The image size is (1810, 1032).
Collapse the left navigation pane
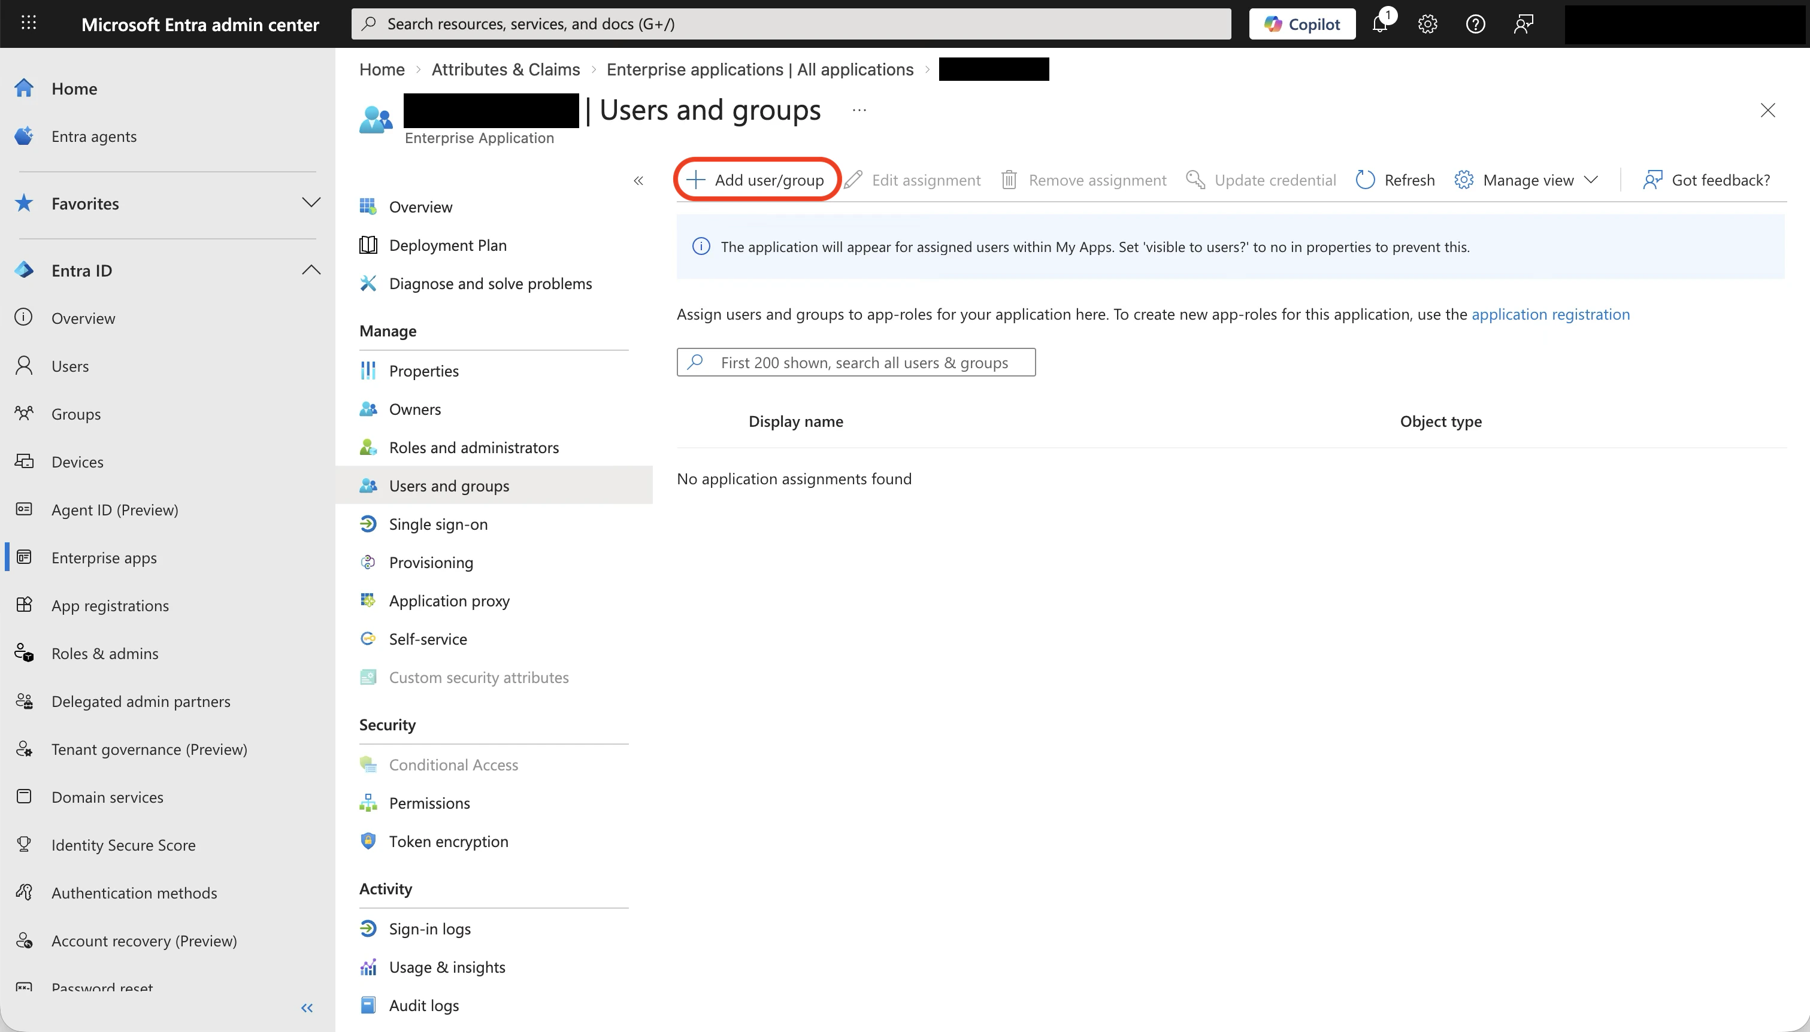(x=307, y=1008)
